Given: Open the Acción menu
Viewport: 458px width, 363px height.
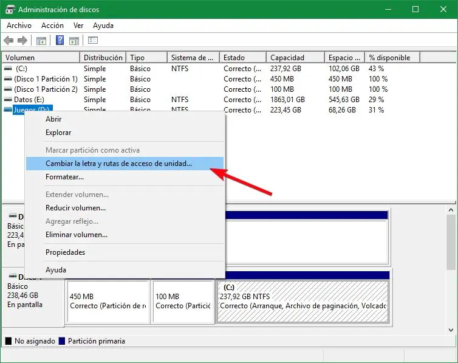Looking at the screenshot, I should (52, 26).
